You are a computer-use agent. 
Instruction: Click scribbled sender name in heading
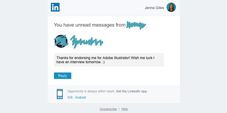click(x=136, y=25)
